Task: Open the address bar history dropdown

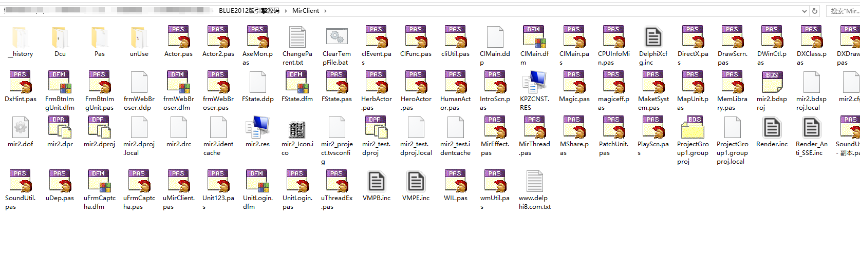Action: (x=804, y=11)
